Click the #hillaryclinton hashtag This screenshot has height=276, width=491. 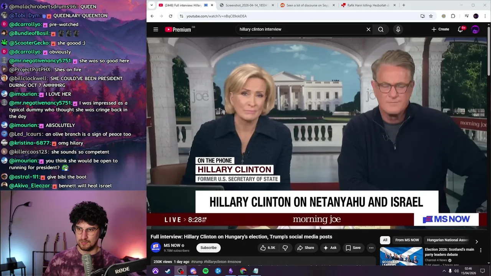[x=215, y=262]
